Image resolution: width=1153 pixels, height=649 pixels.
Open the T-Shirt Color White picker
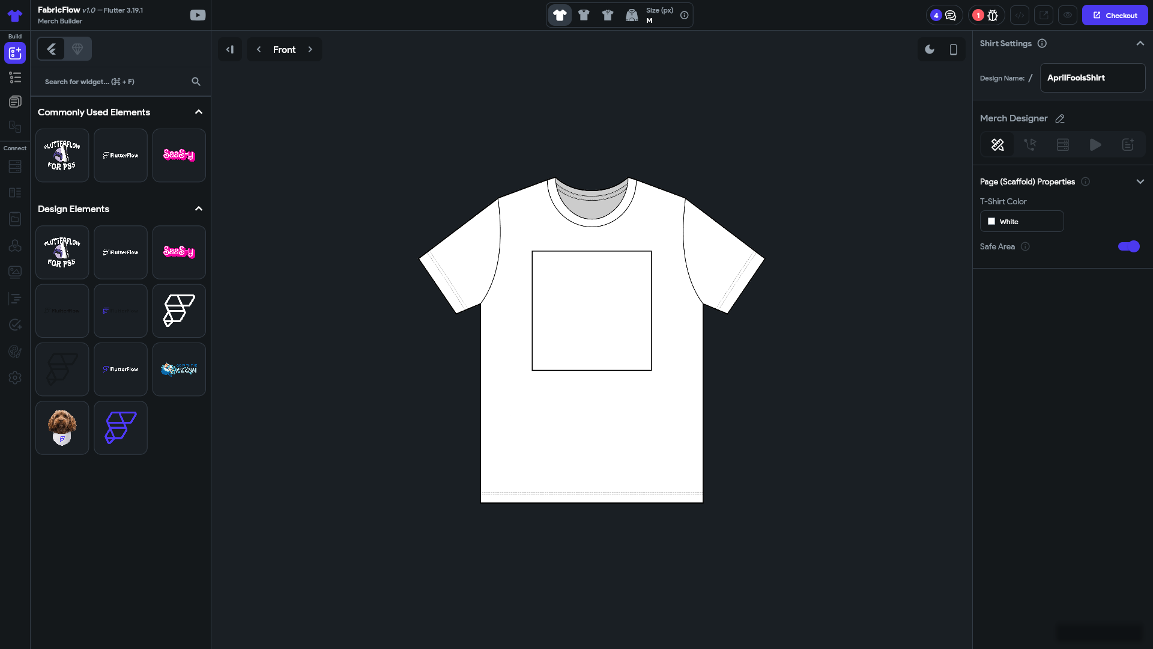point(1021,221)
